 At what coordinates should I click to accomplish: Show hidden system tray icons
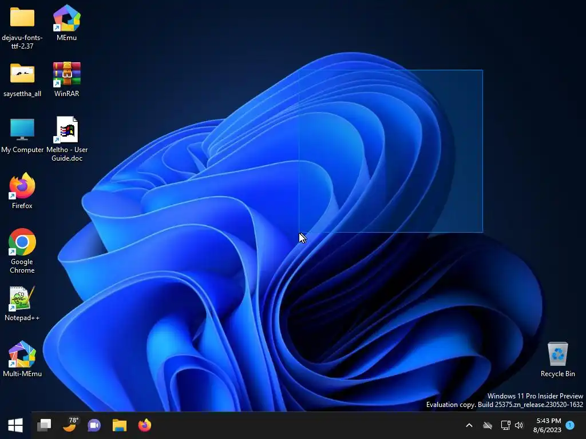(469, 425)
